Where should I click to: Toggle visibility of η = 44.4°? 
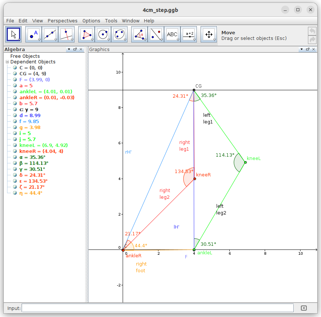(x=15, y=193)
